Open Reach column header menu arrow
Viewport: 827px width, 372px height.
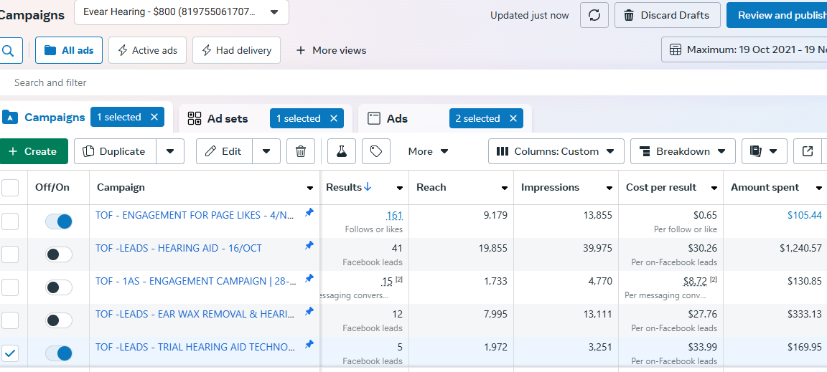[504, 188]
